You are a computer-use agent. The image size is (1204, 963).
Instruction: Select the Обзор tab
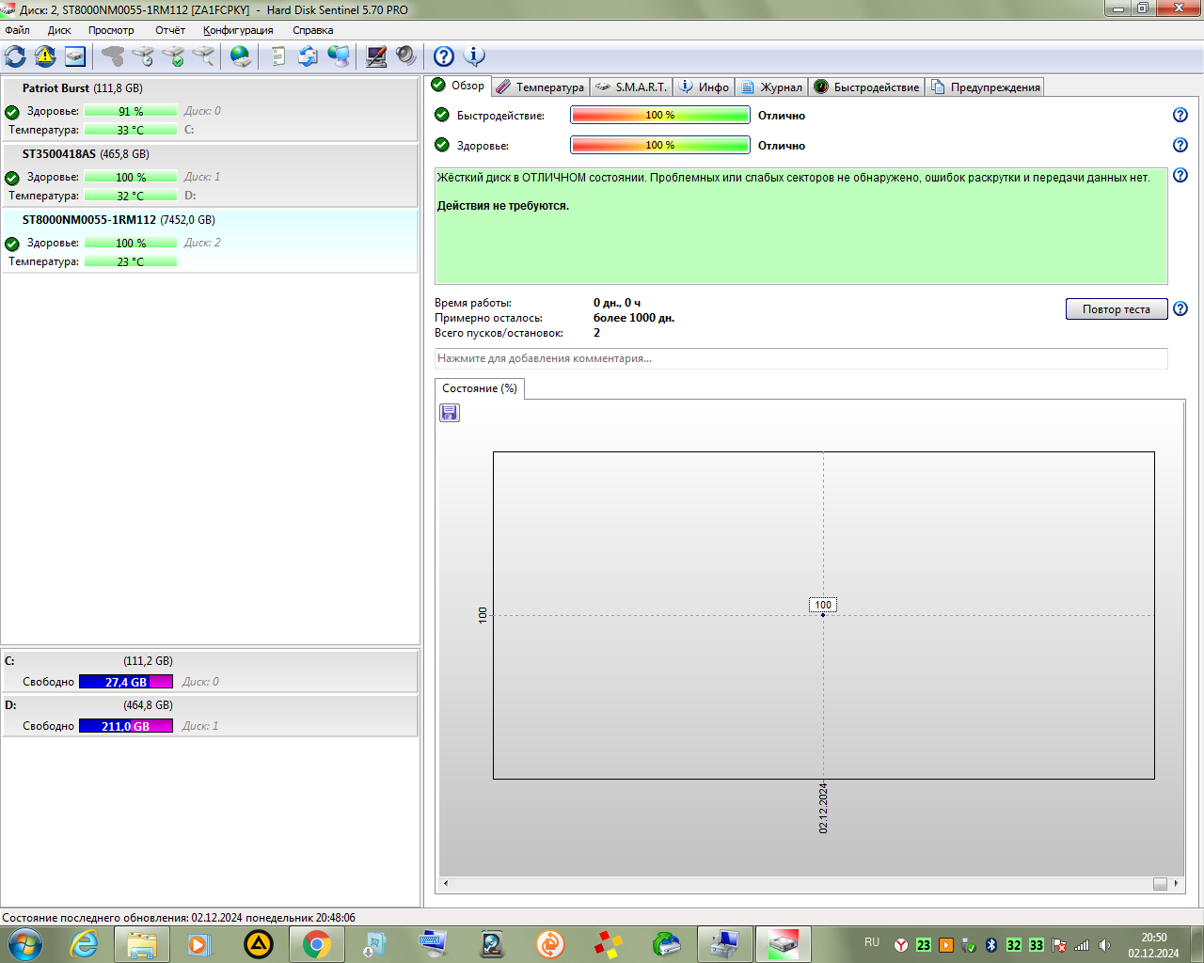(x=458, y=86)
